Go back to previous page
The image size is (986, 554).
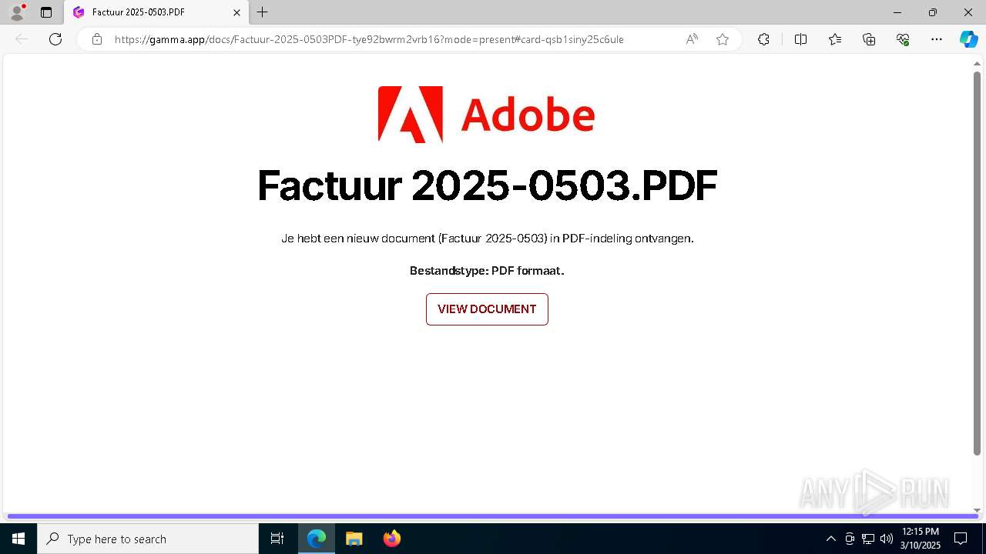[x=22, y=39]
